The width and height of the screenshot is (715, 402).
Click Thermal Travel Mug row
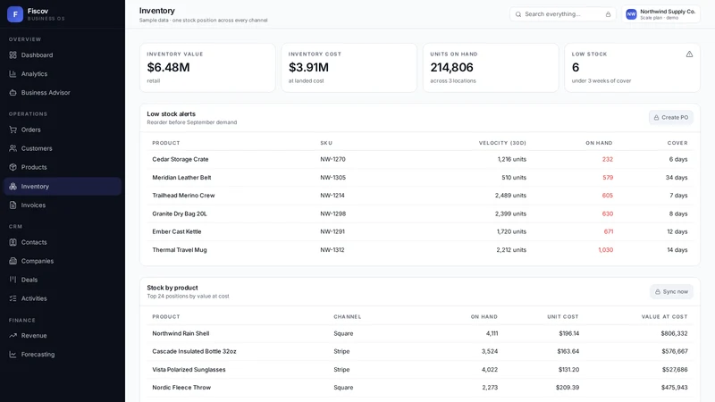pos(420,250)
